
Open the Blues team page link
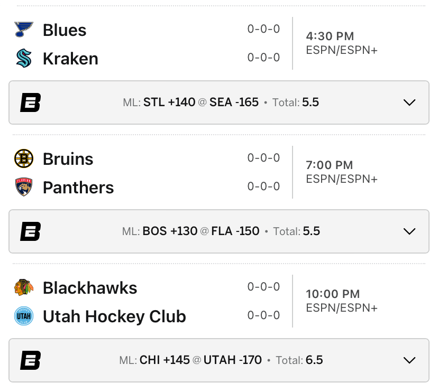tap(65, 30)
